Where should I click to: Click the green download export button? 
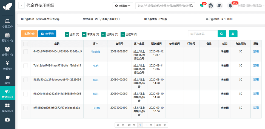coord(233,34)
